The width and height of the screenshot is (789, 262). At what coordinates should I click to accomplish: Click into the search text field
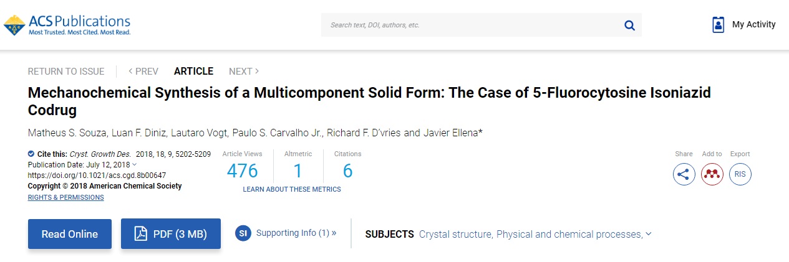[468, 26]
